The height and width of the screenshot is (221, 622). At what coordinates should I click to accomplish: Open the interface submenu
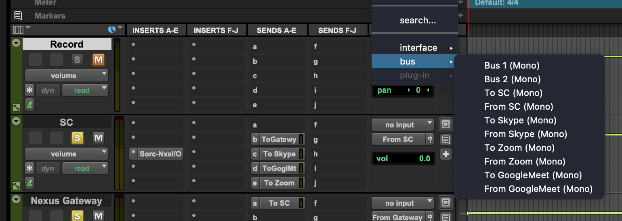pyautogui.click(x=418, y=48)
